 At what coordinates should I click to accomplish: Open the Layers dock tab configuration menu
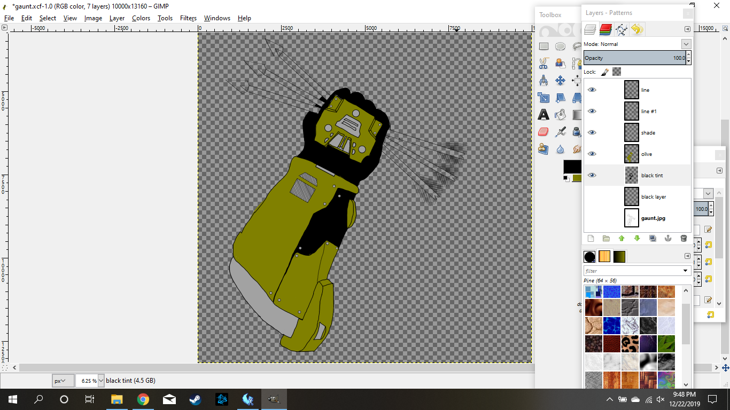click(x=687, y=29)
